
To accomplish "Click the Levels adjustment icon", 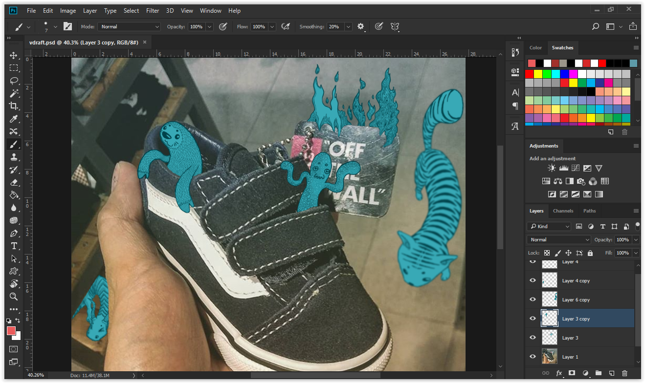I will click(x=563, y=168).
